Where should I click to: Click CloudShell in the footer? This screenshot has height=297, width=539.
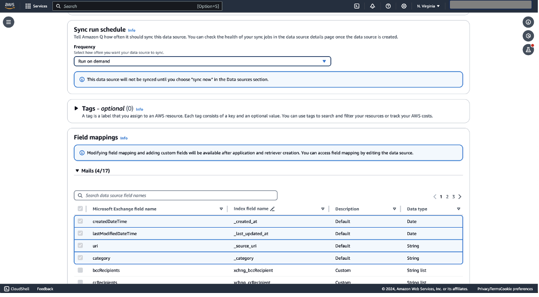click(x=17, y=289)
